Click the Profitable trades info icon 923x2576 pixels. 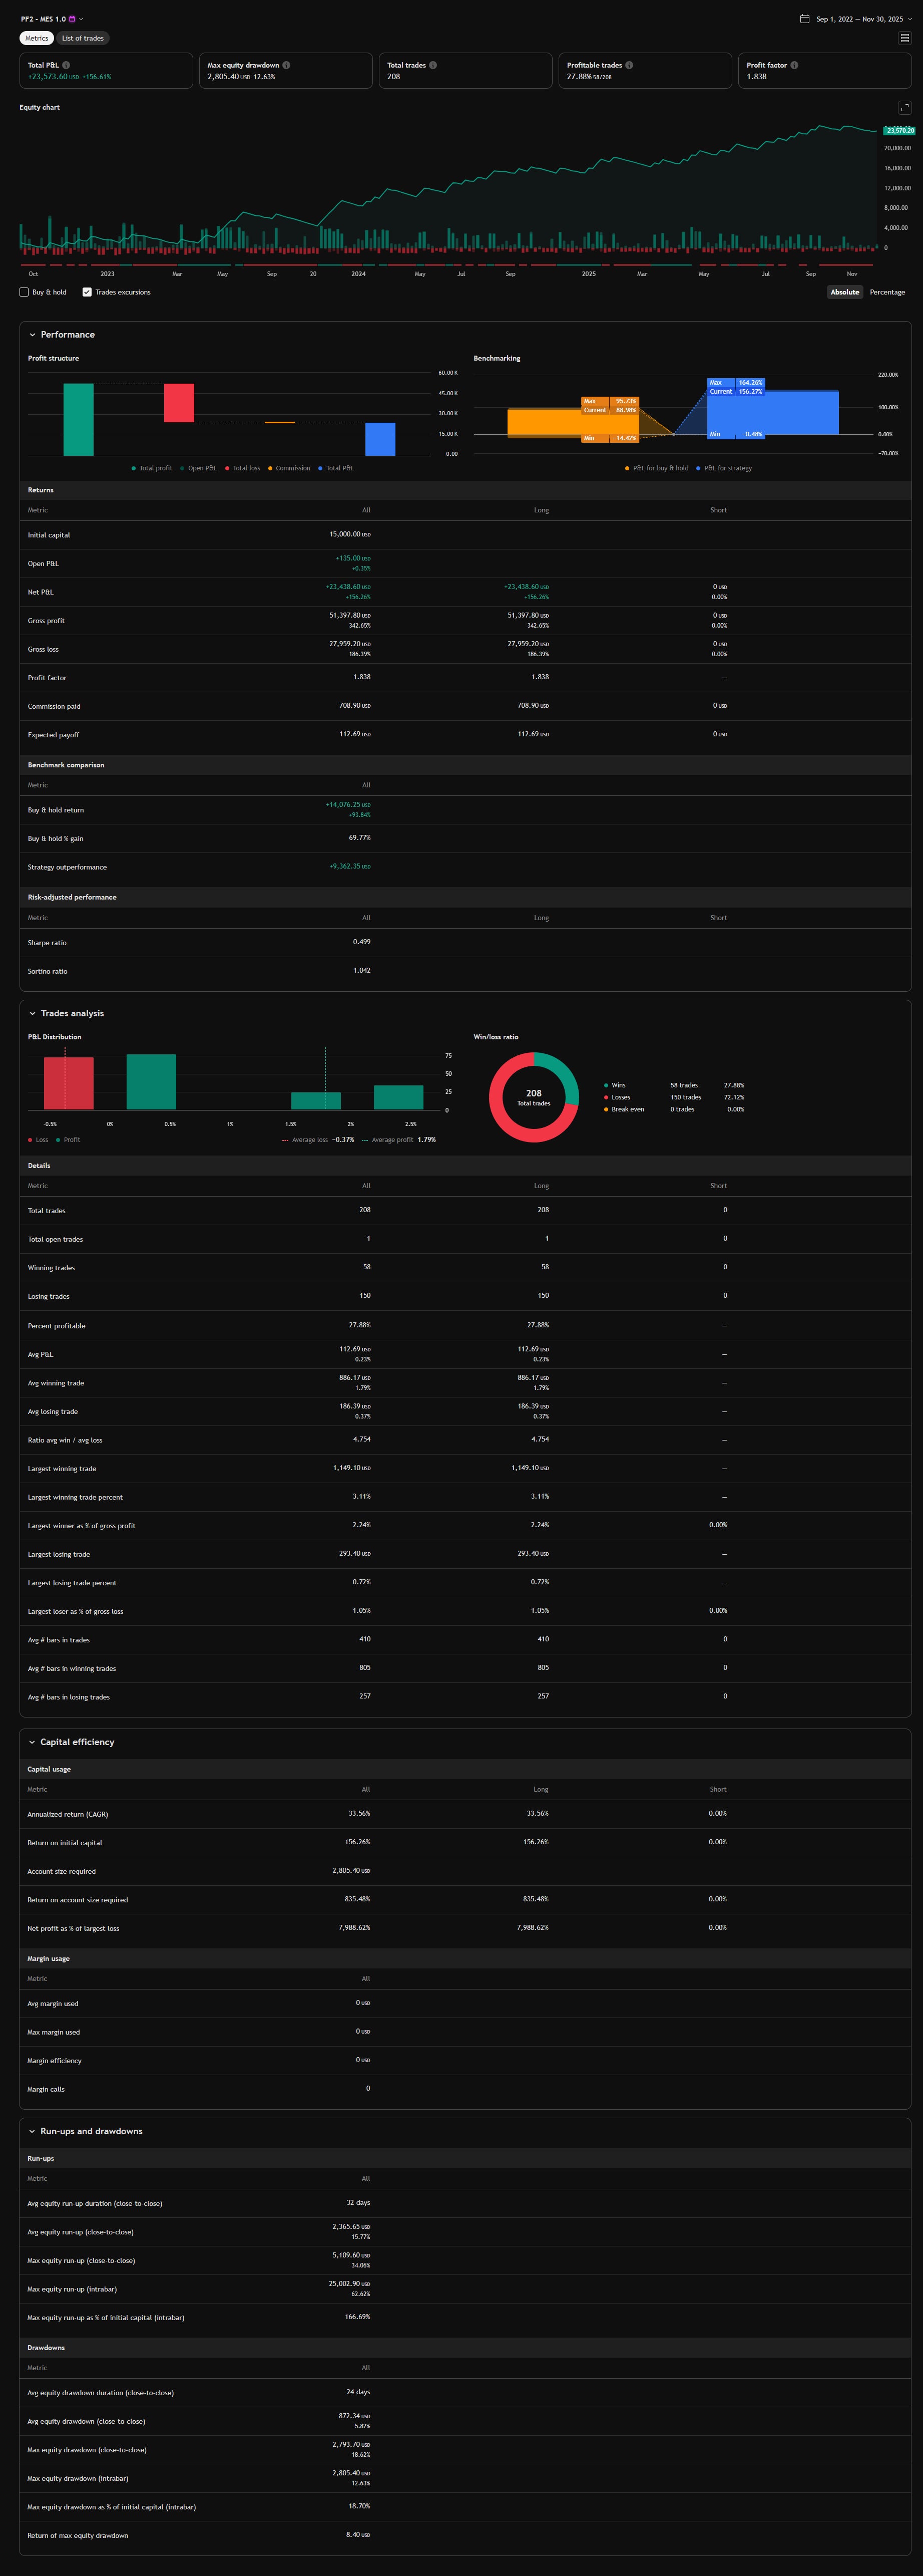[629, 65]
